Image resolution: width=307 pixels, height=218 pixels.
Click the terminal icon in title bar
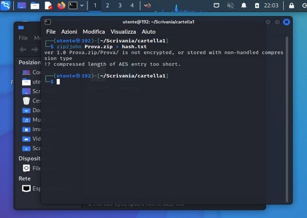48,22
